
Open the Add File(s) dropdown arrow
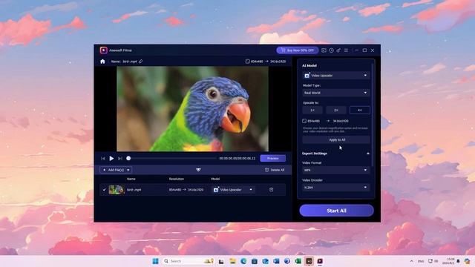128,170
